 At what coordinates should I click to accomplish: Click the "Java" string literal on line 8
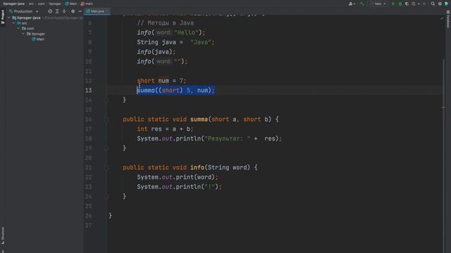pyautogui.click(x=201, y=42)
